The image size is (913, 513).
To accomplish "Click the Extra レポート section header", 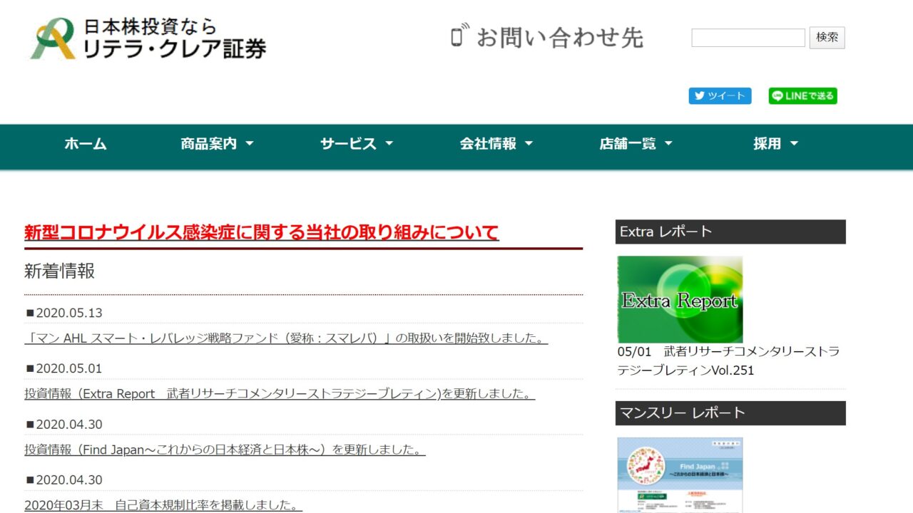I will (x=730, y=232).
